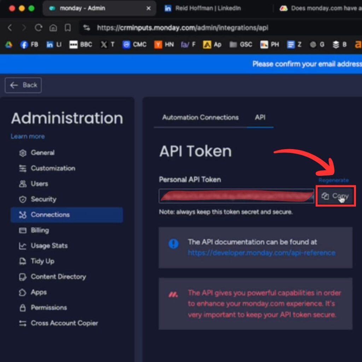The image size is (362, 362).
Task: Open the Permissions lock section
Action: pyautogui.click(x=43, y=308)
